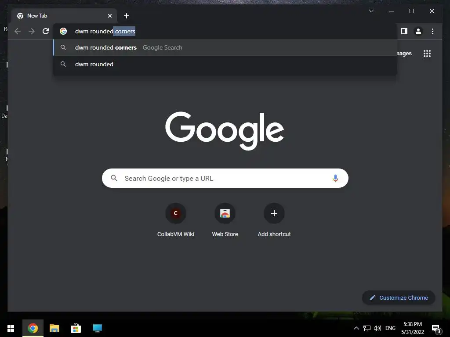Image resolution: width=450 pixels, height=337 pixels.
Task: Click the volume speaker tray icon
Action: tap(377, 328)
